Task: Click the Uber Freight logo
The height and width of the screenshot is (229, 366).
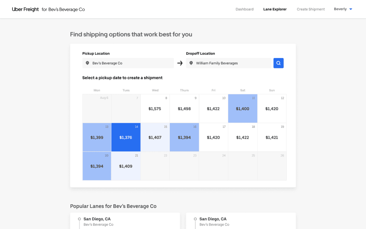Action: pyautogui.click(x=25, y=9)
